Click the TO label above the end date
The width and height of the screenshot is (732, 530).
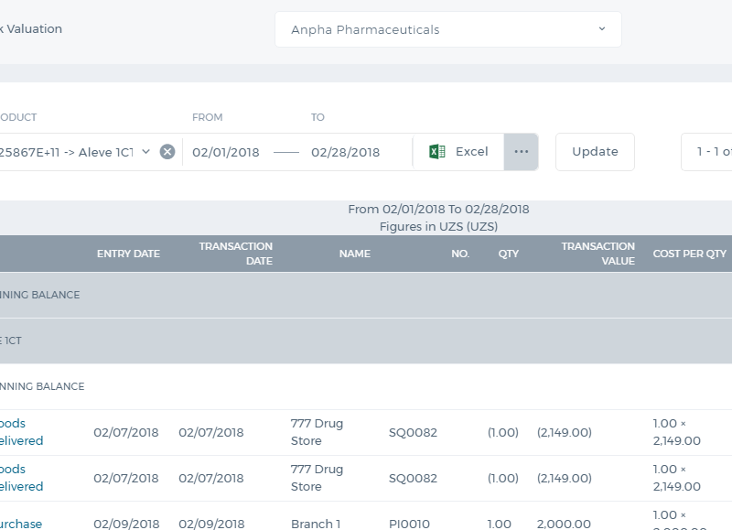318,117
